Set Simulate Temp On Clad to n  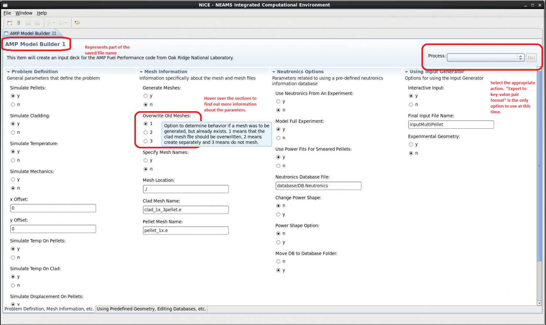pos(13,285)
